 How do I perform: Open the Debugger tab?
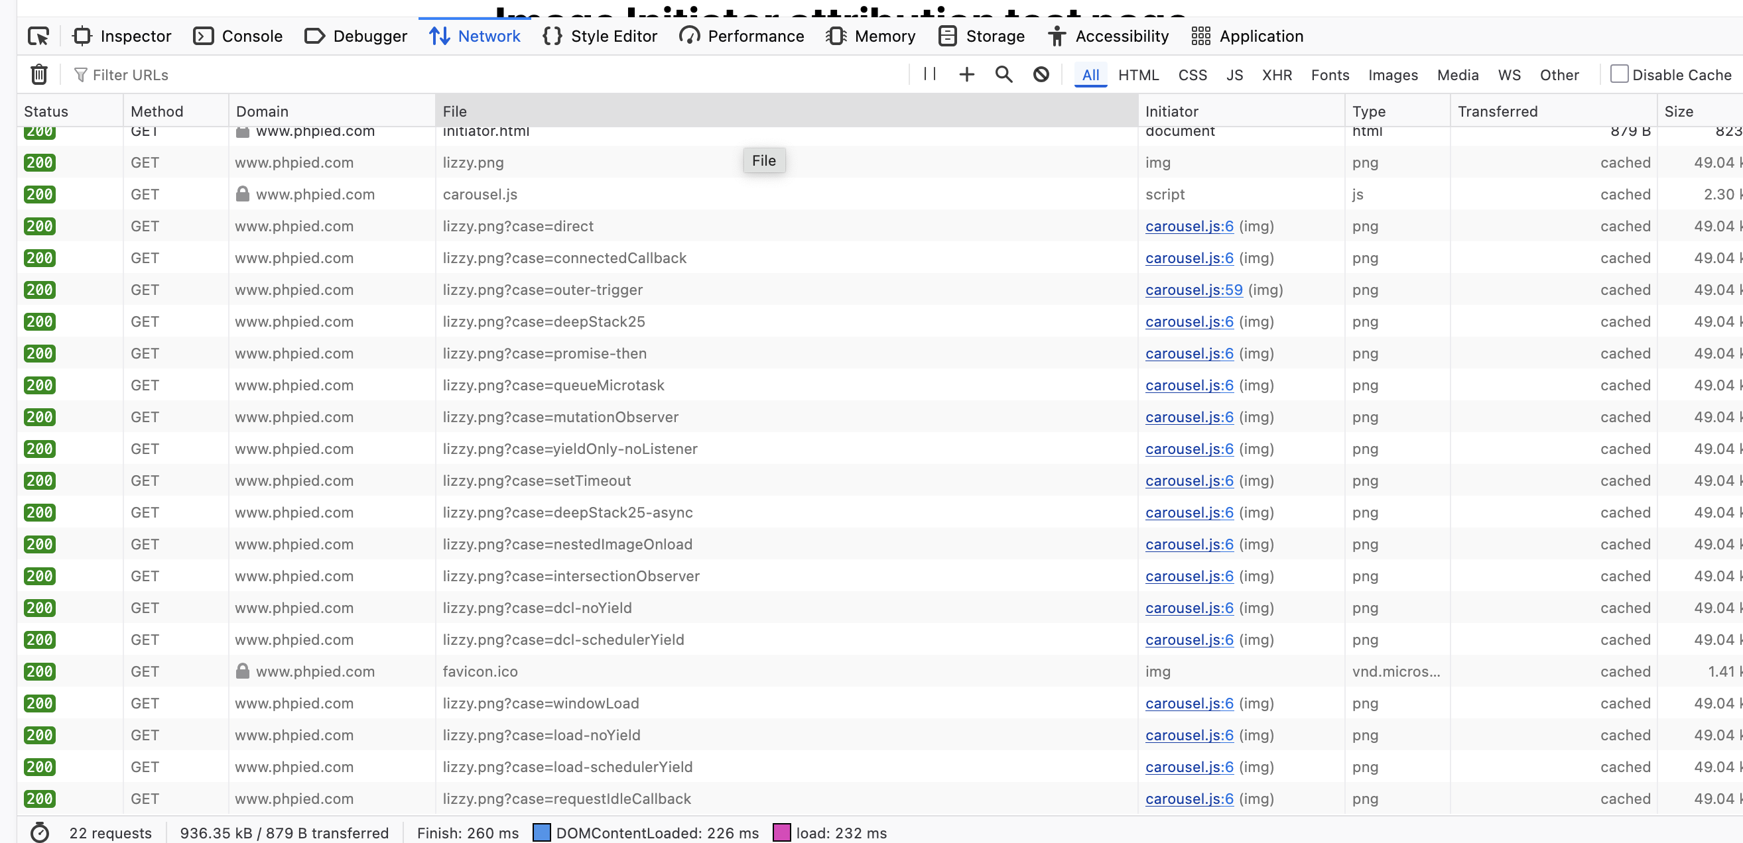356,36
